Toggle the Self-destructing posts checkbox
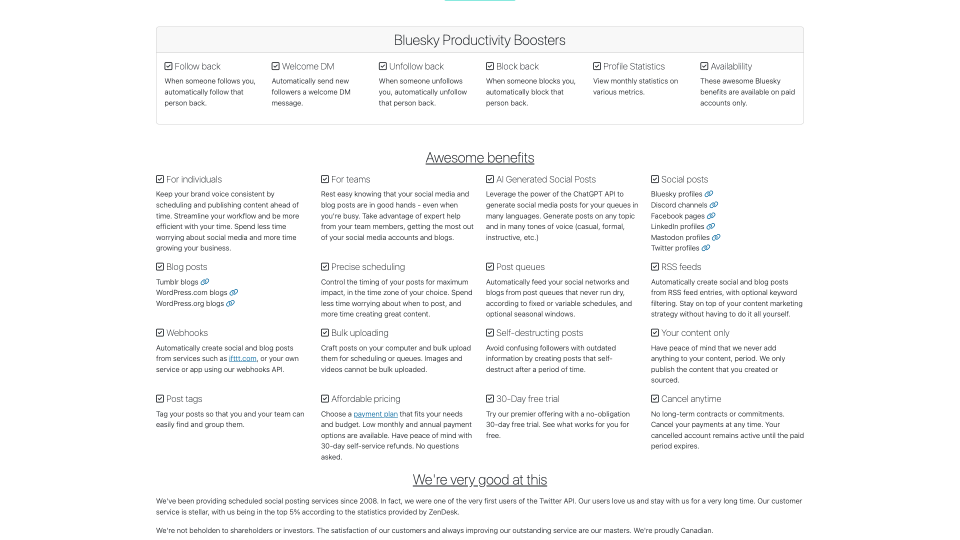The height and width of the screenshot is (540, 960). pyautogui.click(x=489, y=332)
